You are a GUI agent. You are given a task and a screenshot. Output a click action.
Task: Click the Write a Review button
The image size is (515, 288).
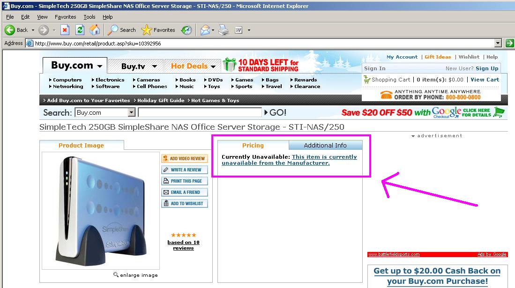(x=185, y=170)
